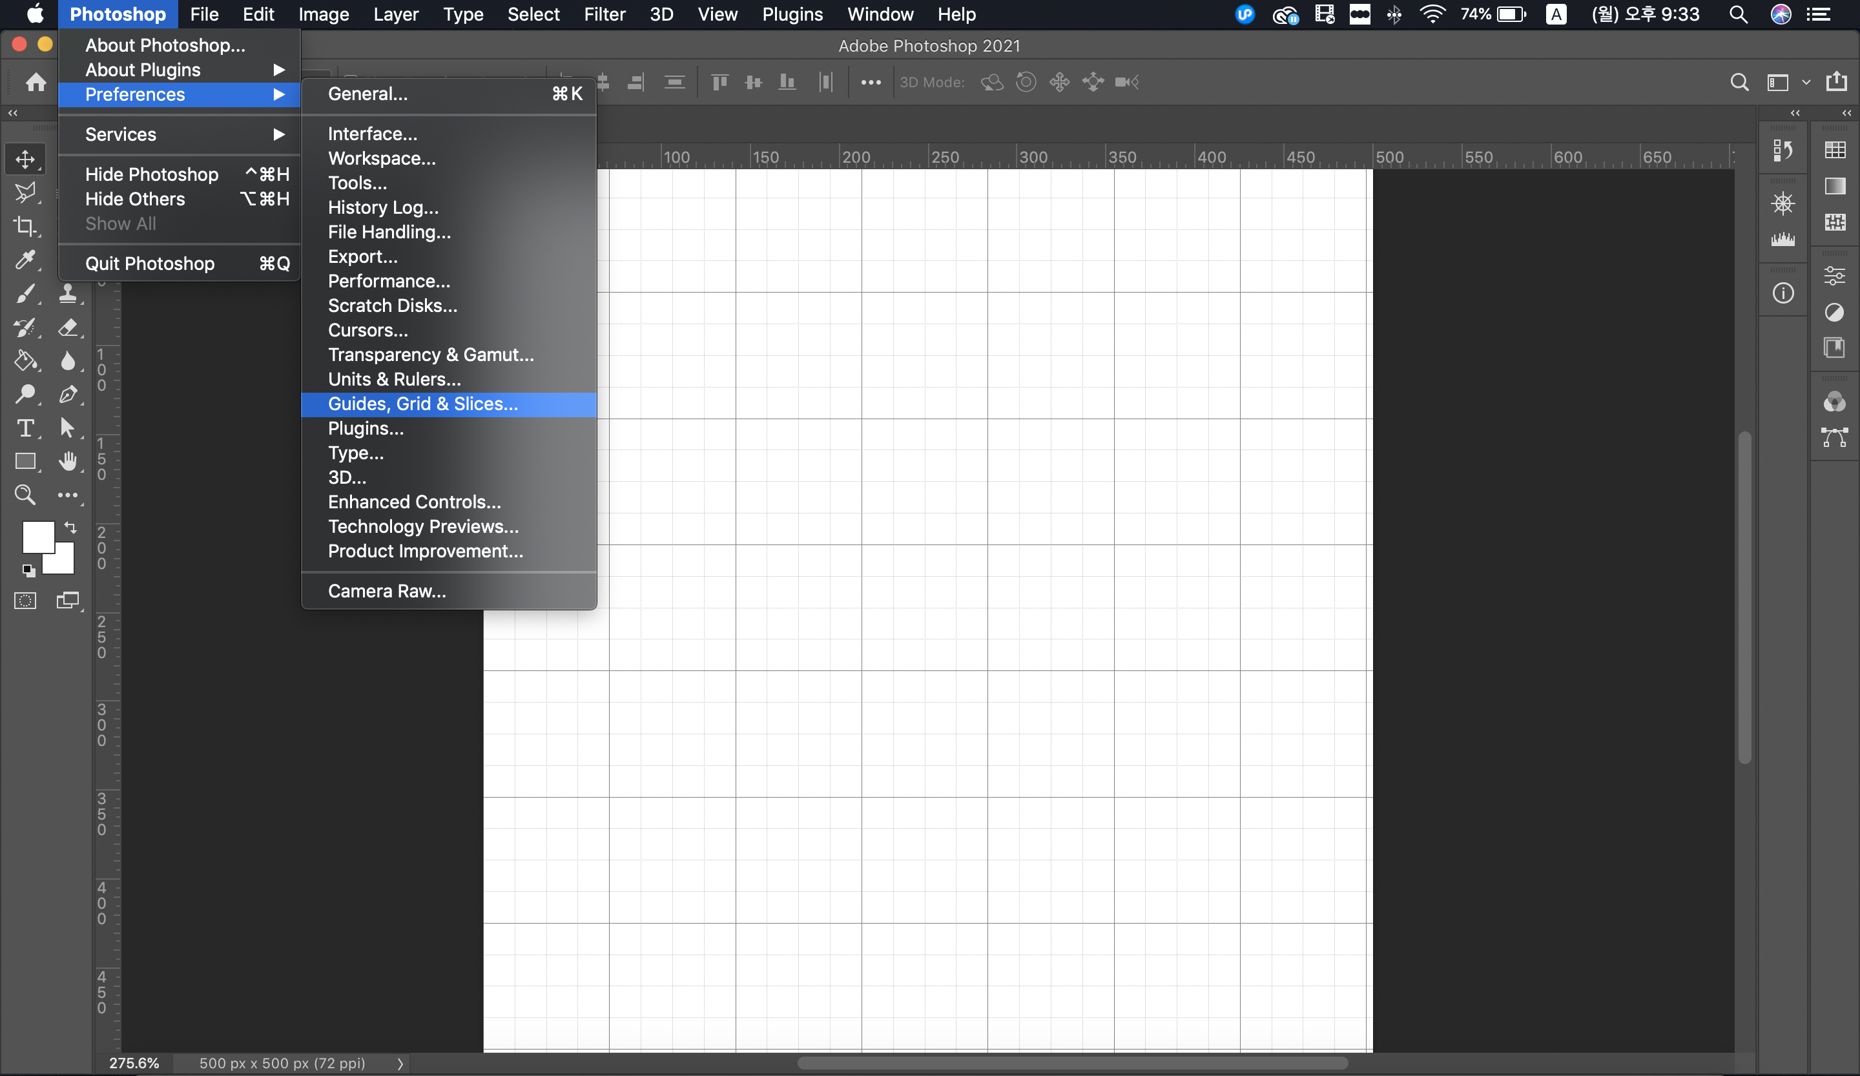Select the Horizontal Type tool
Screen dimensions: 1860x1076
25,428
